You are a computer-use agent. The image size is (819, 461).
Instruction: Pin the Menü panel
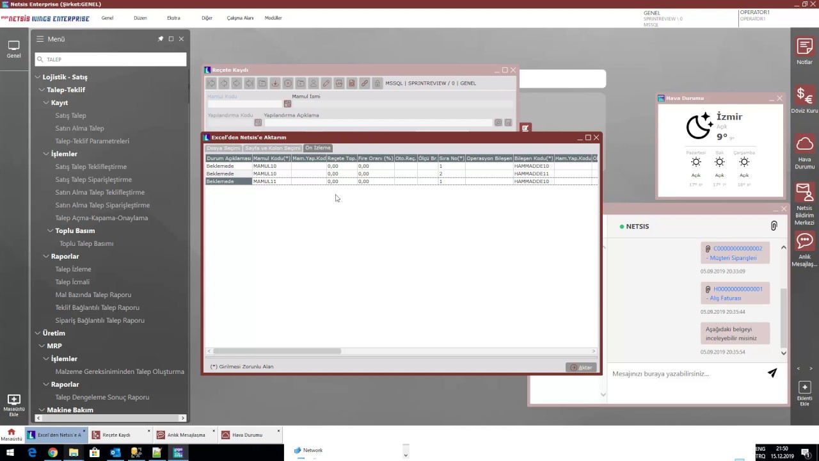point(161,39)
